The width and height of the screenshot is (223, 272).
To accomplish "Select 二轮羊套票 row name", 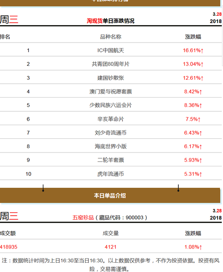I will 111,160.
